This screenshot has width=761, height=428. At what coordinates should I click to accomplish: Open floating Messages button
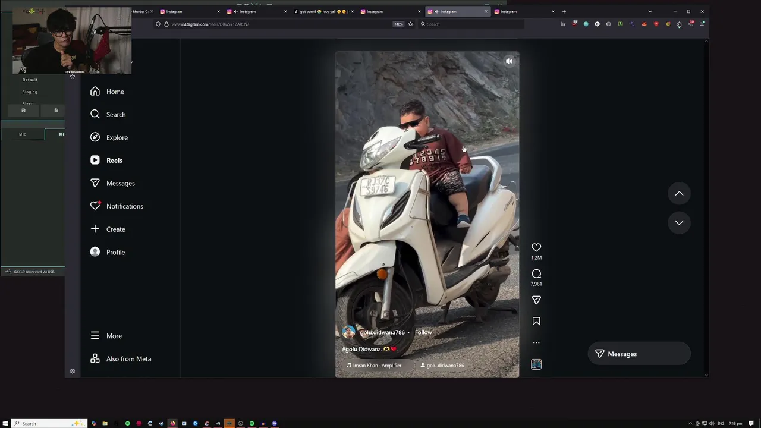[639, 354]
